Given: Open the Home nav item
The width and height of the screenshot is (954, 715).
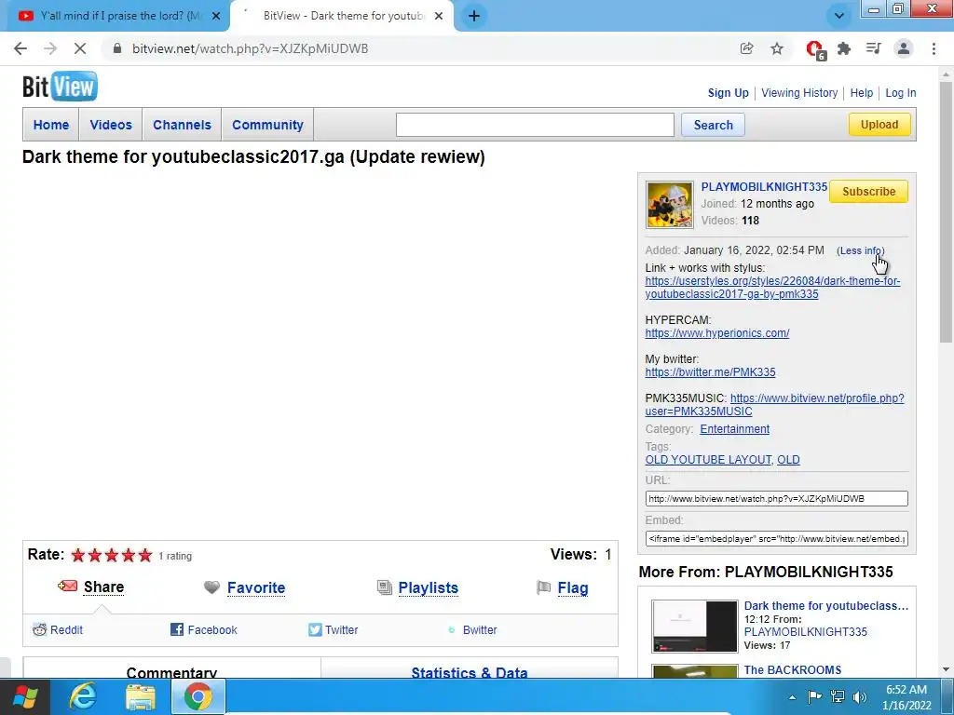Looking at the screenshot, I should click(x=51, y=125).
